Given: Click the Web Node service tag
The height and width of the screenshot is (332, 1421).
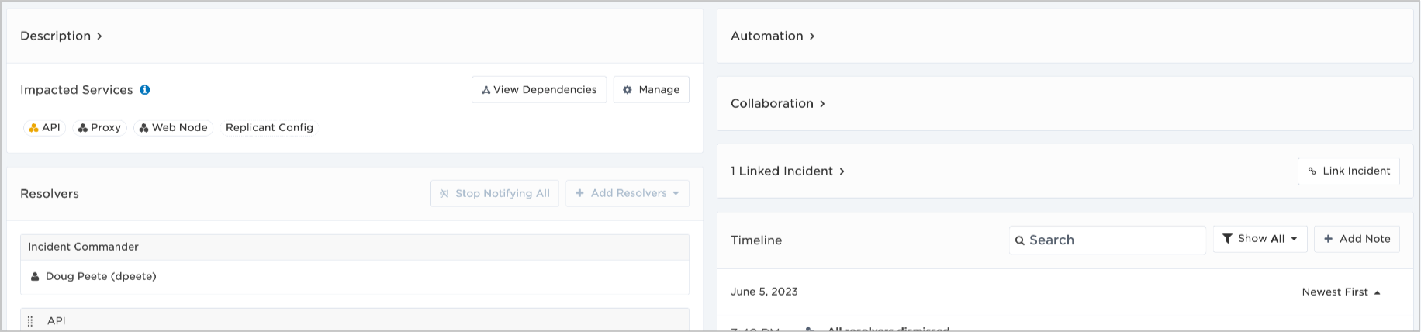Looking at the screenshot, I should [x=173, y=128].
